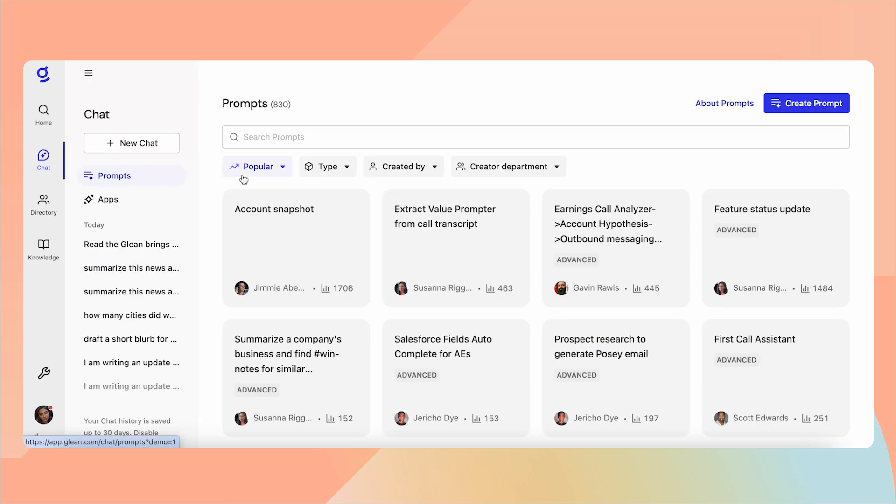The image size is (896, 504).
Task: Expand the Creator department filter
Action: click(x=508, y=166)
